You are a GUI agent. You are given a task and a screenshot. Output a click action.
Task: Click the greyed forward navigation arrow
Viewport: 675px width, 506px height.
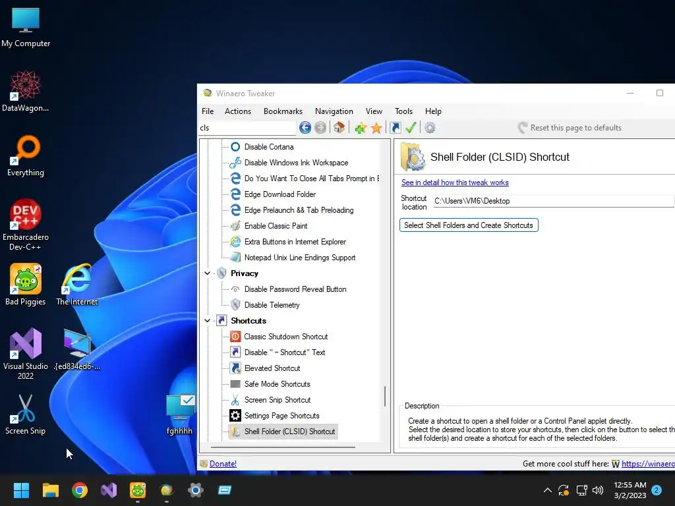point(320,128)
